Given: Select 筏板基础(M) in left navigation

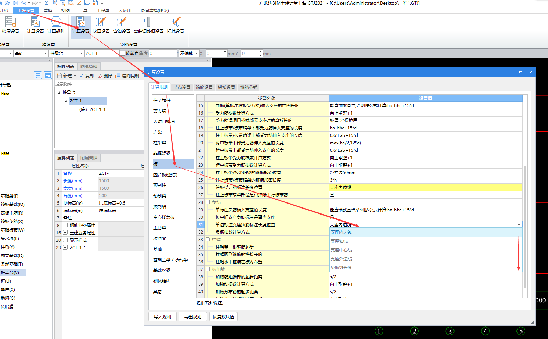Looking at the screenshot, I should tap(13, 204).
